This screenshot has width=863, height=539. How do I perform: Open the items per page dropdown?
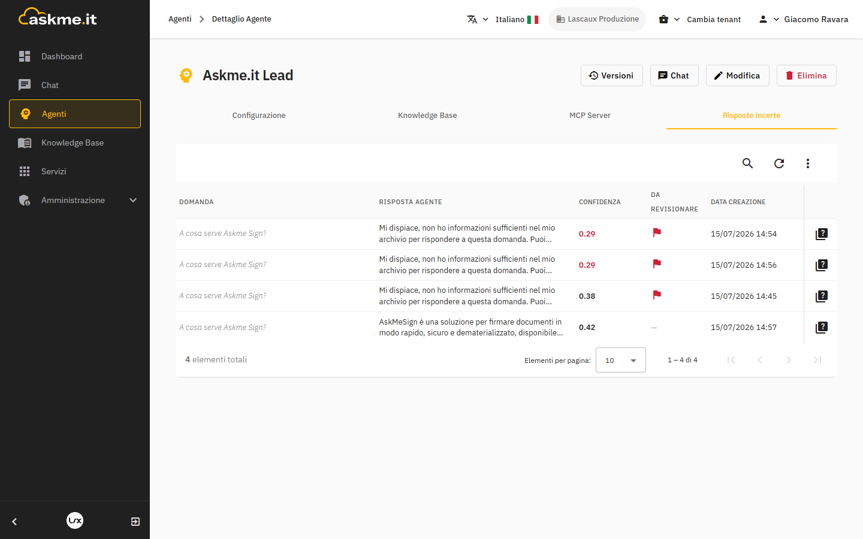pos(621,360)
